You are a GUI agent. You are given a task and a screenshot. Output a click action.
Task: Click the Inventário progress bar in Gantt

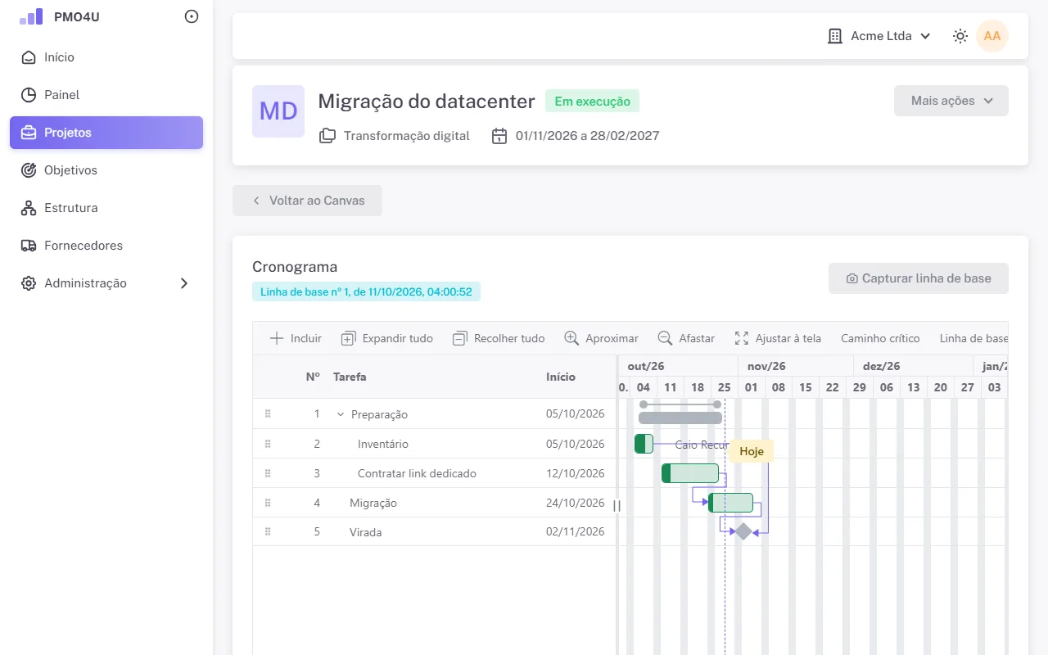644,444
